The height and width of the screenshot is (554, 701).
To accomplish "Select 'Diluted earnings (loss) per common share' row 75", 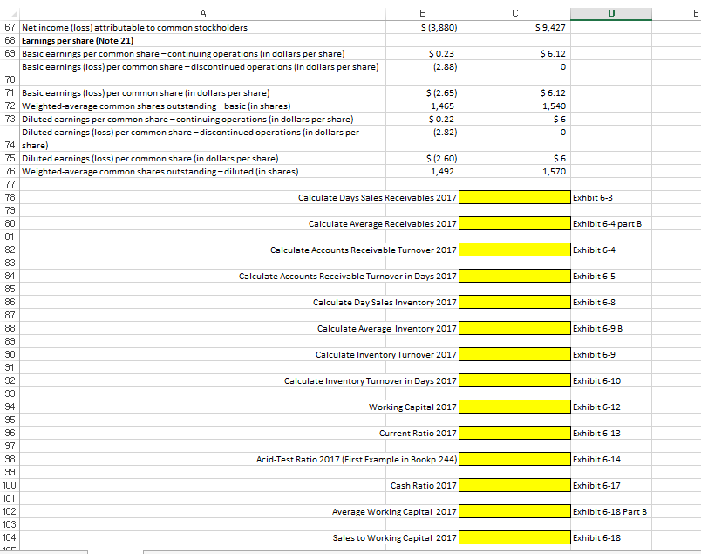I will 202,158.
